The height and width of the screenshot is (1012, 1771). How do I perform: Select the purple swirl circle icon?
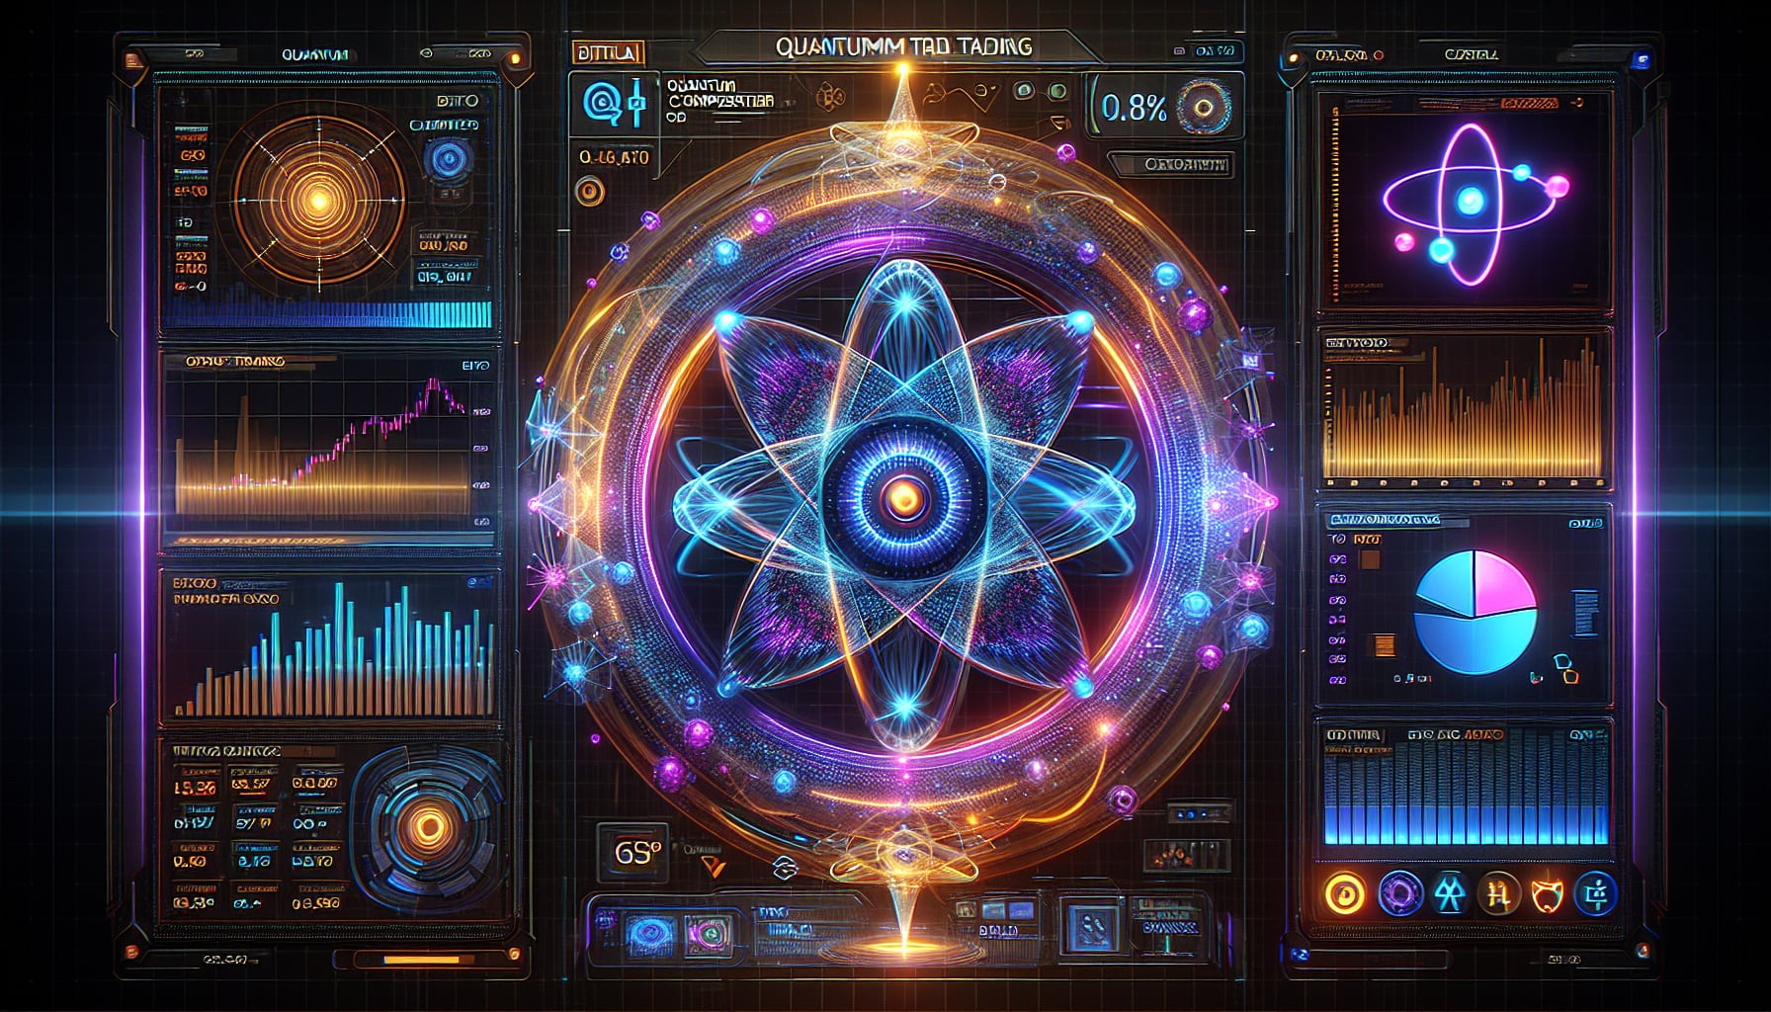1399,893
